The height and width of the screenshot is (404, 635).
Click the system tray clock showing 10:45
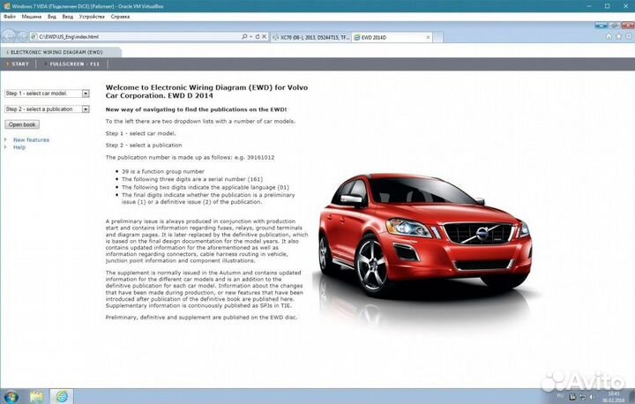[x=614, y=397]
